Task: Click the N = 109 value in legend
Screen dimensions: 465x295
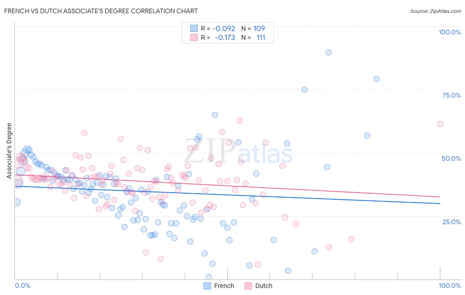Action: [x=253, y=28]
